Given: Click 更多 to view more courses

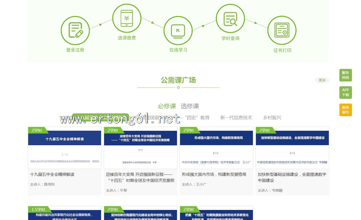Looking at the screenshot, I should click(x=322, y=80).
